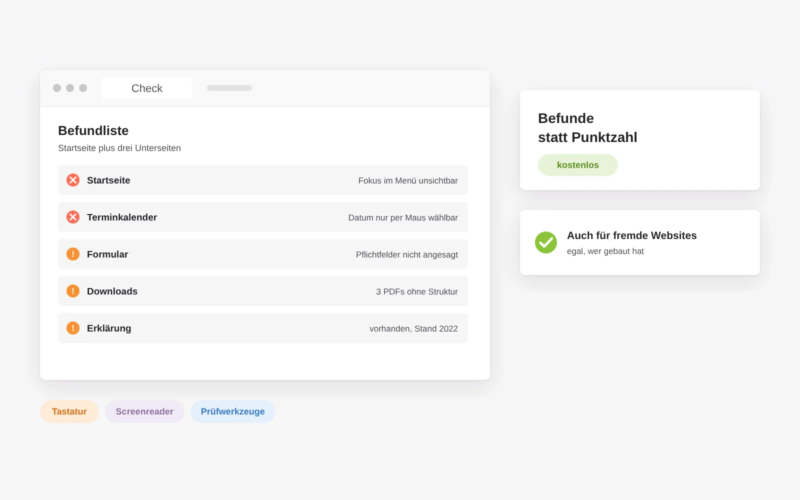Open the Downloads finding row

point(263,291)
